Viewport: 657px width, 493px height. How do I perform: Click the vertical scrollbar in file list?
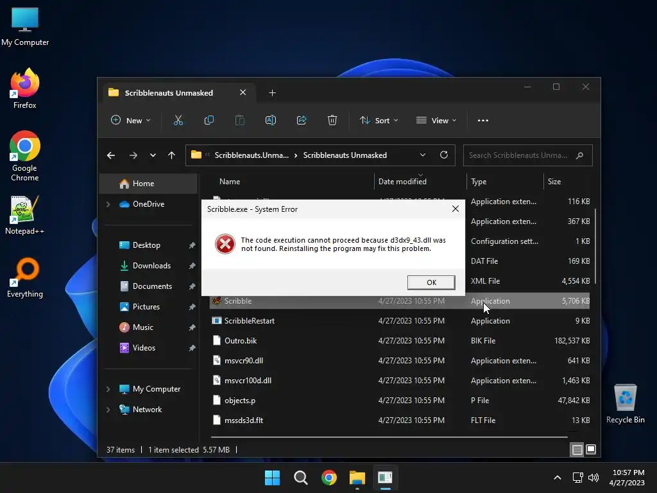pyautogui.click(x=595, y=246)
